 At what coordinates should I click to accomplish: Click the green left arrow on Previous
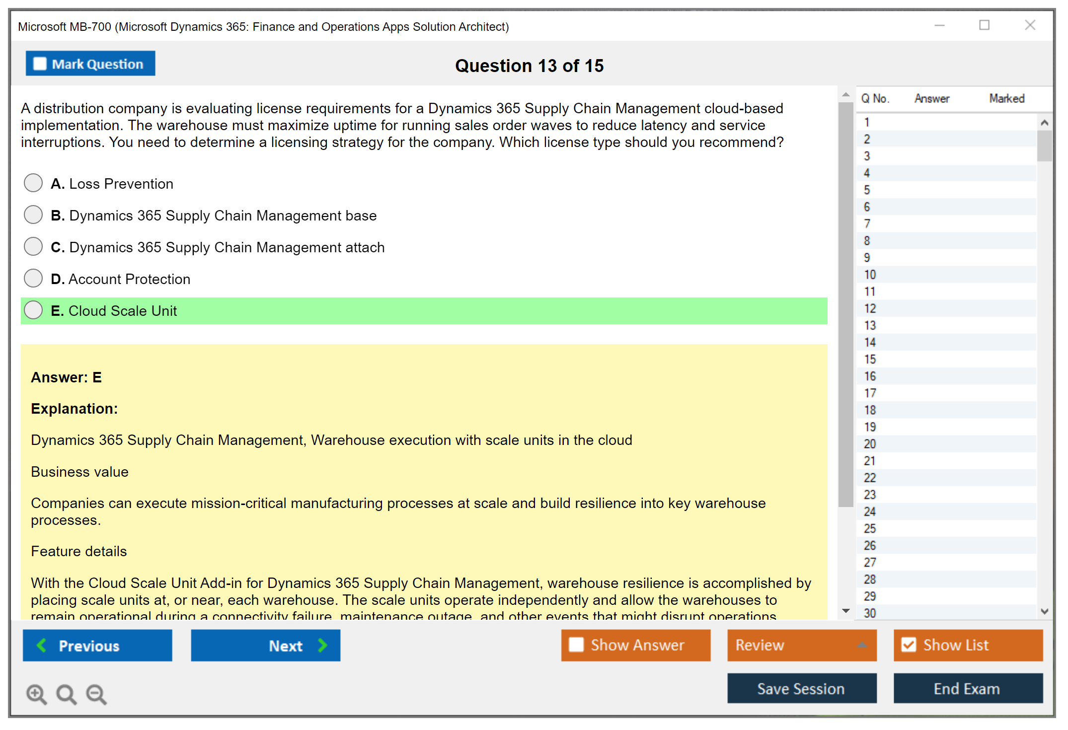pyautogui.click(x=42, y=645)
